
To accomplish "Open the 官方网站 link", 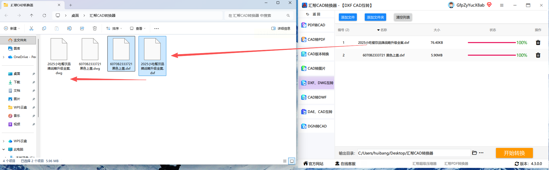I will coord(313,164).
